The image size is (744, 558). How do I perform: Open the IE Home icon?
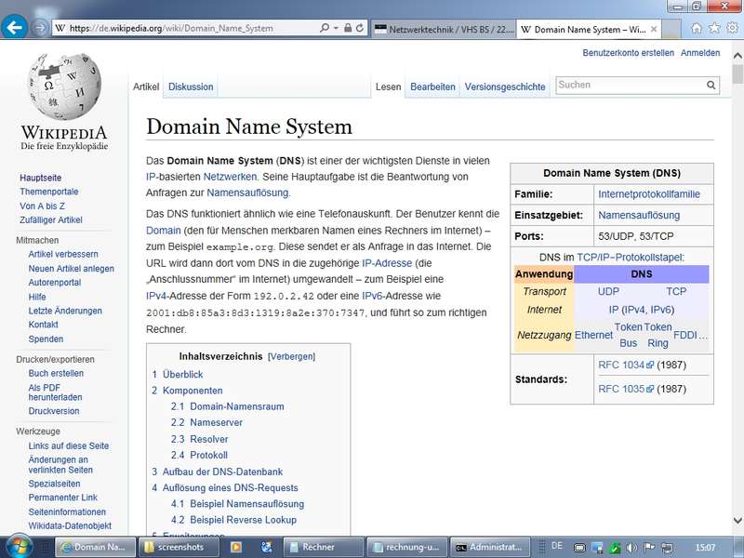(697, 28)
